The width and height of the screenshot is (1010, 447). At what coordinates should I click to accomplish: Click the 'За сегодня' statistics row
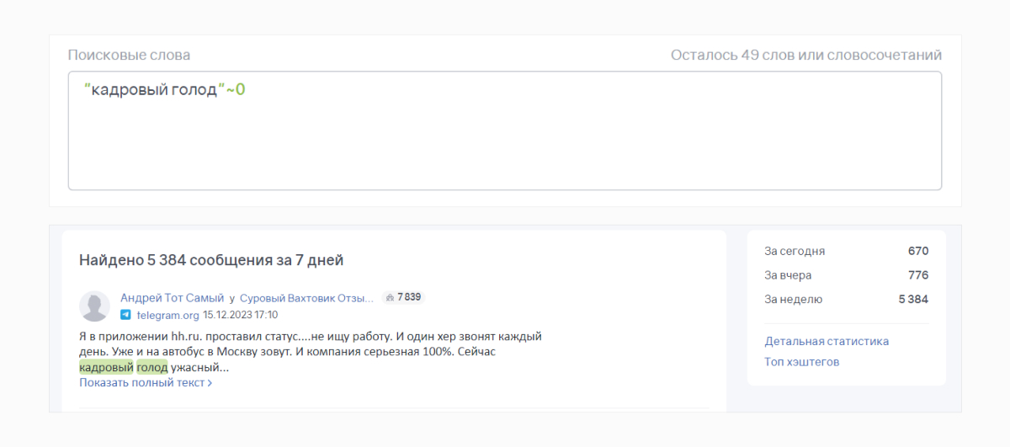pyautogui.click(x=846, y=251)
